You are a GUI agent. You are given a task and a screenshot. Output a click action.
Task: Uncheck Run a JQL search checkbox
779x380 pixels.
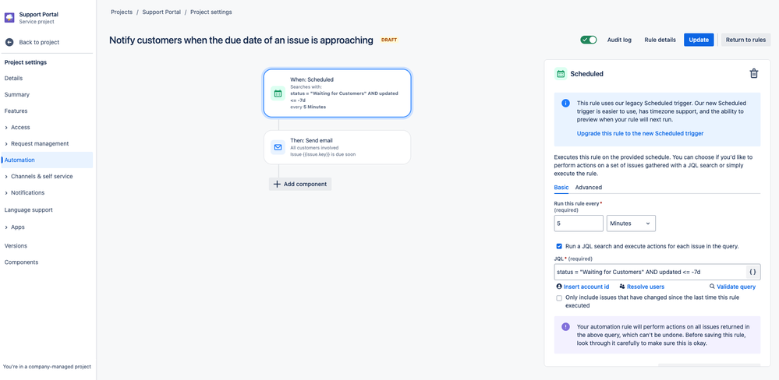[x=559, y=246]
